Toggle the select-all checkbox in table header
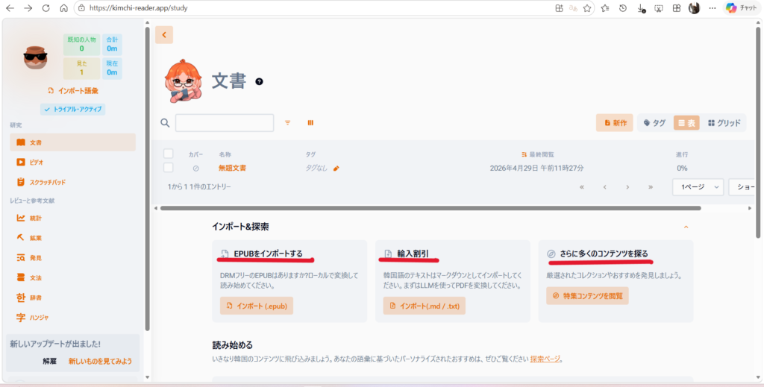Viewport: 764px width, 387px height. point(169,154)
